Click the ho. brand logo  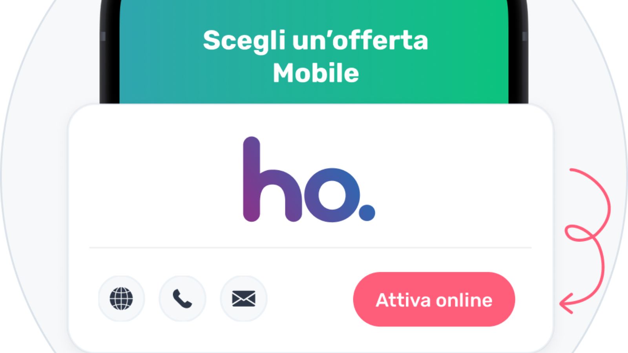coord(309,179)
